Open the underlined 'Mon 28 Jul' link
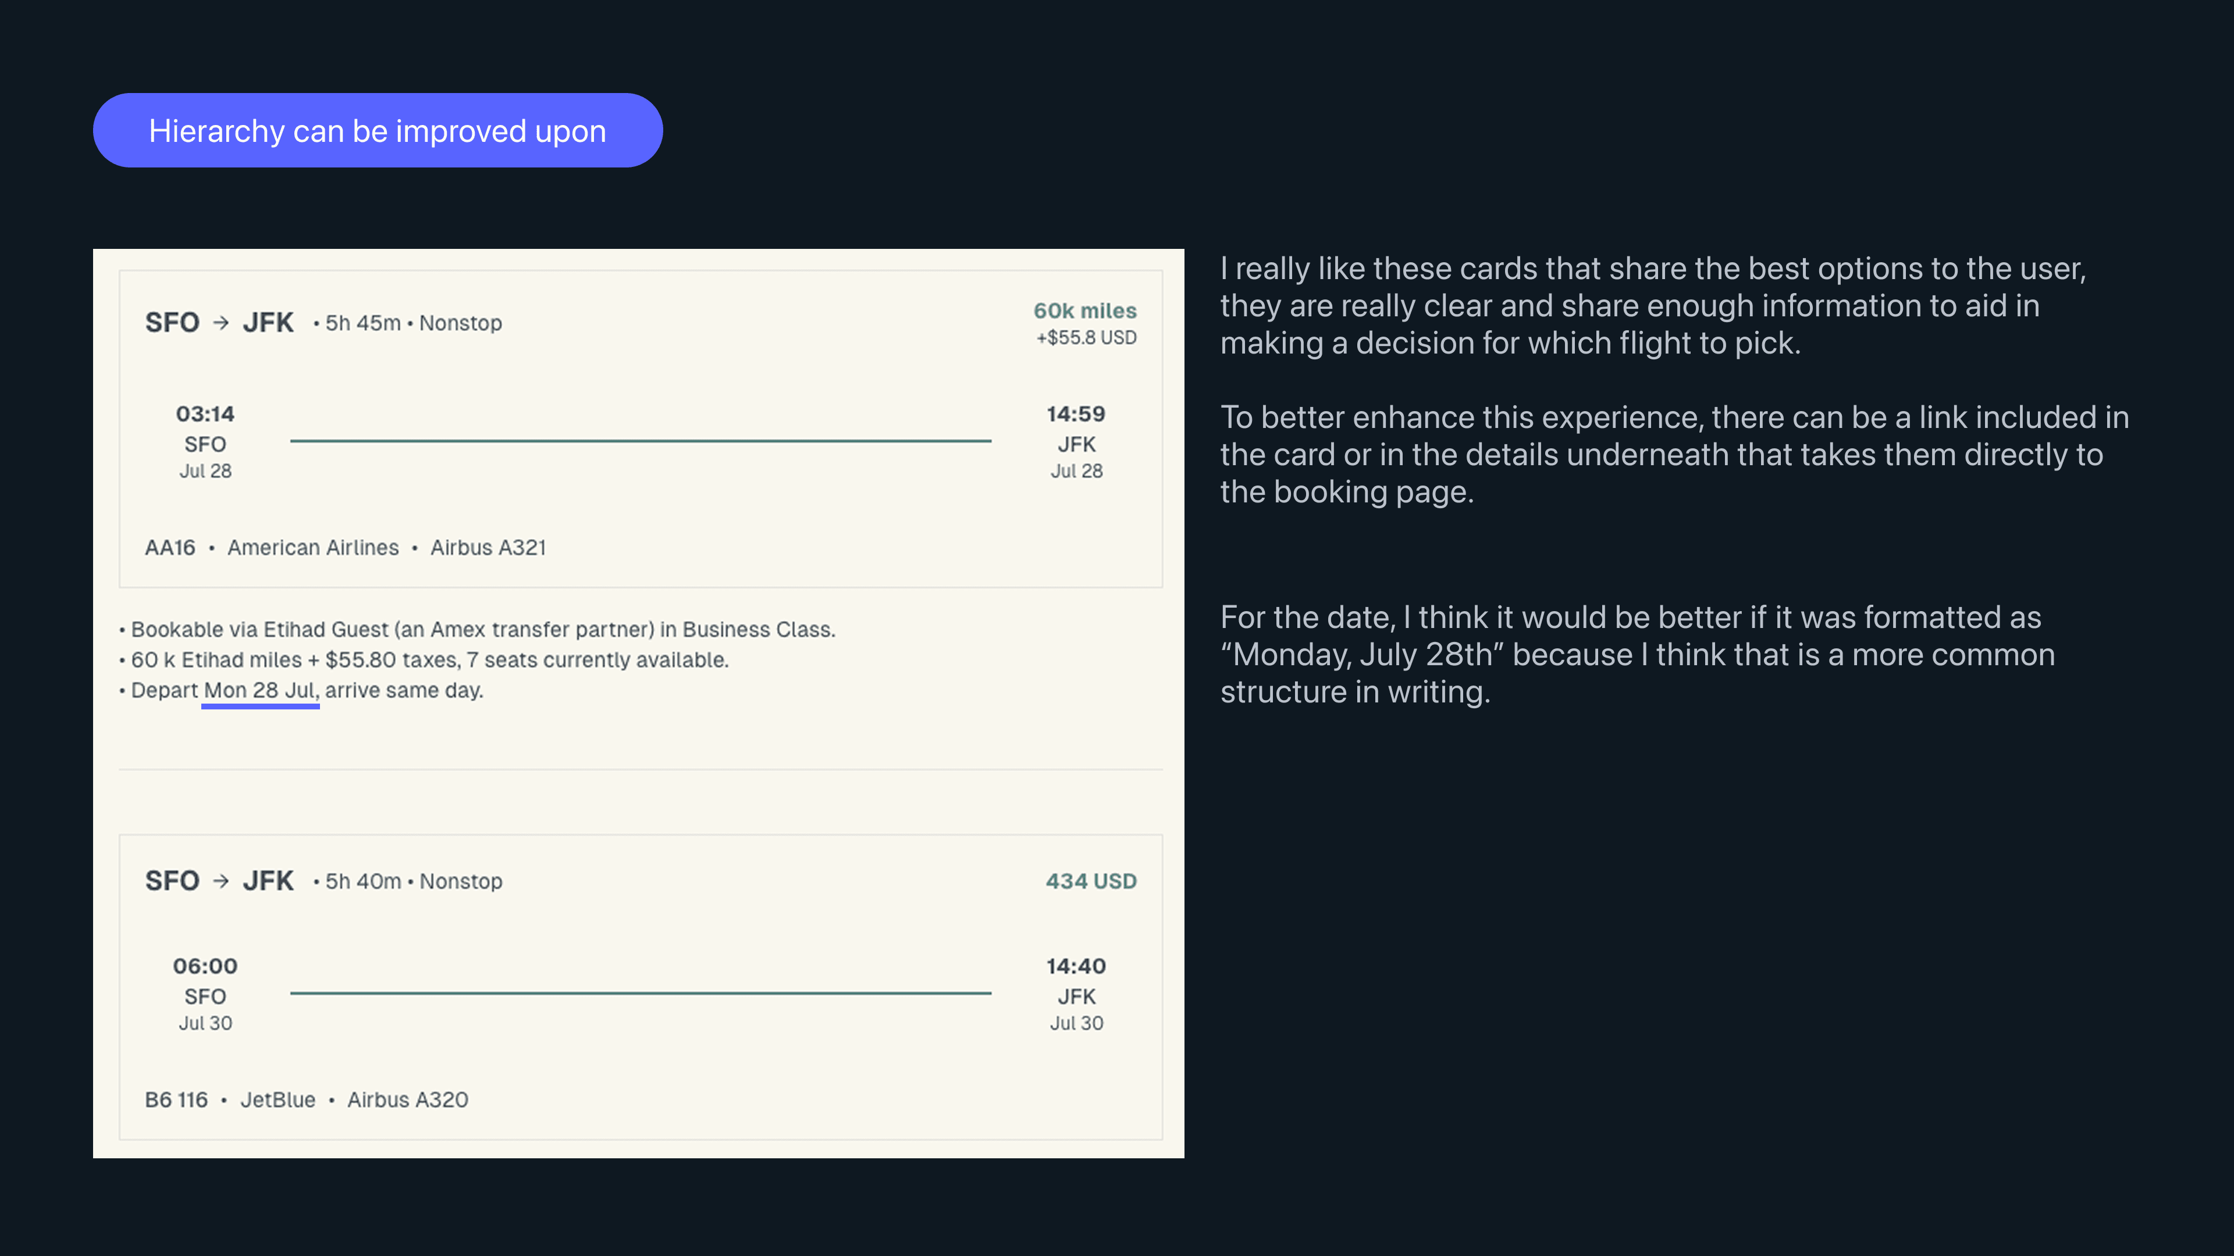Image resolution: width=2234 pixels, height=1256 pixels. pyautogui.click(x=259, y=690)
